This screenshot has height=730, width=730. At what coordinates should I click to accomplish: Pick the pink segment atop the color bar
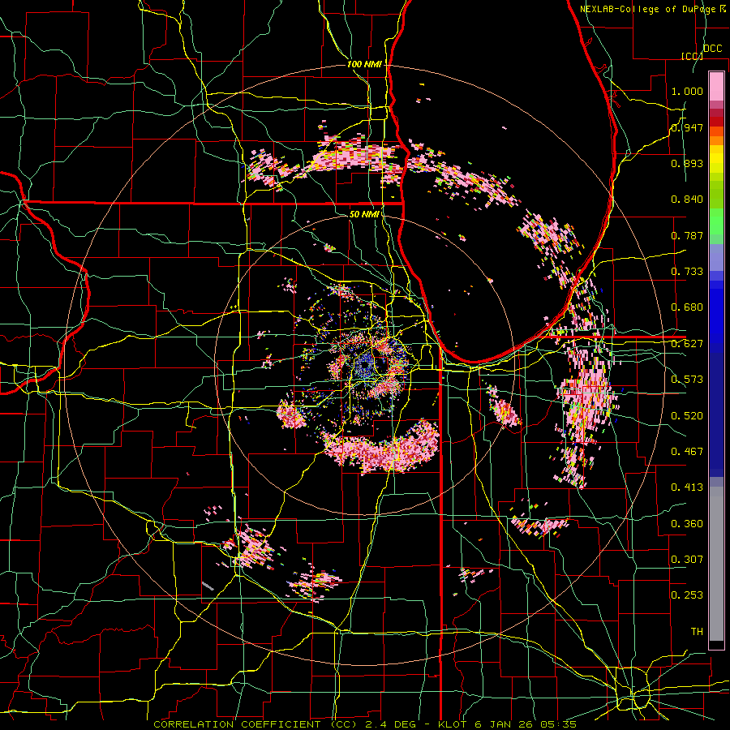coord(716,86)
